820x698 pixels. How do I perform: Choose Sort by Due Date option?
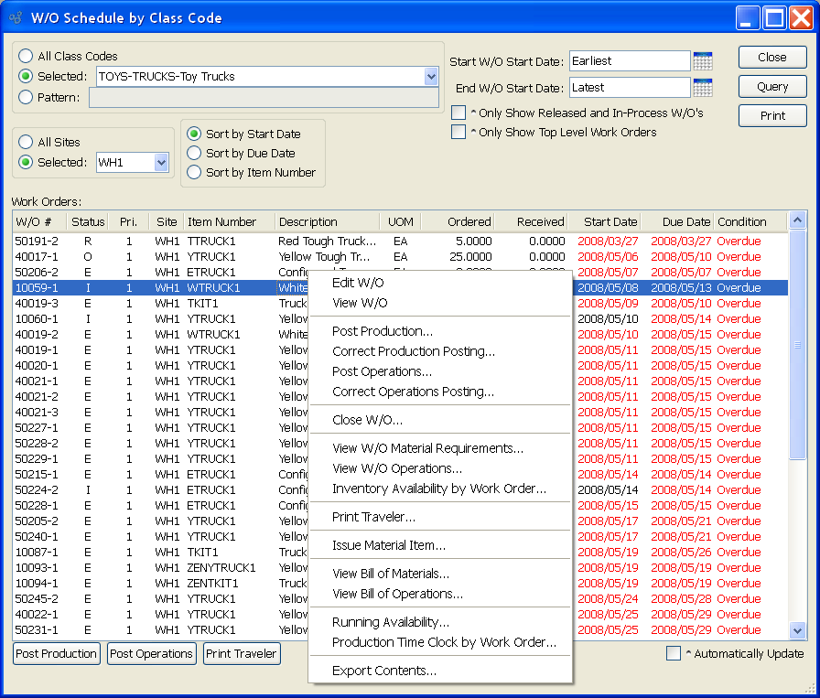(193, 153)
